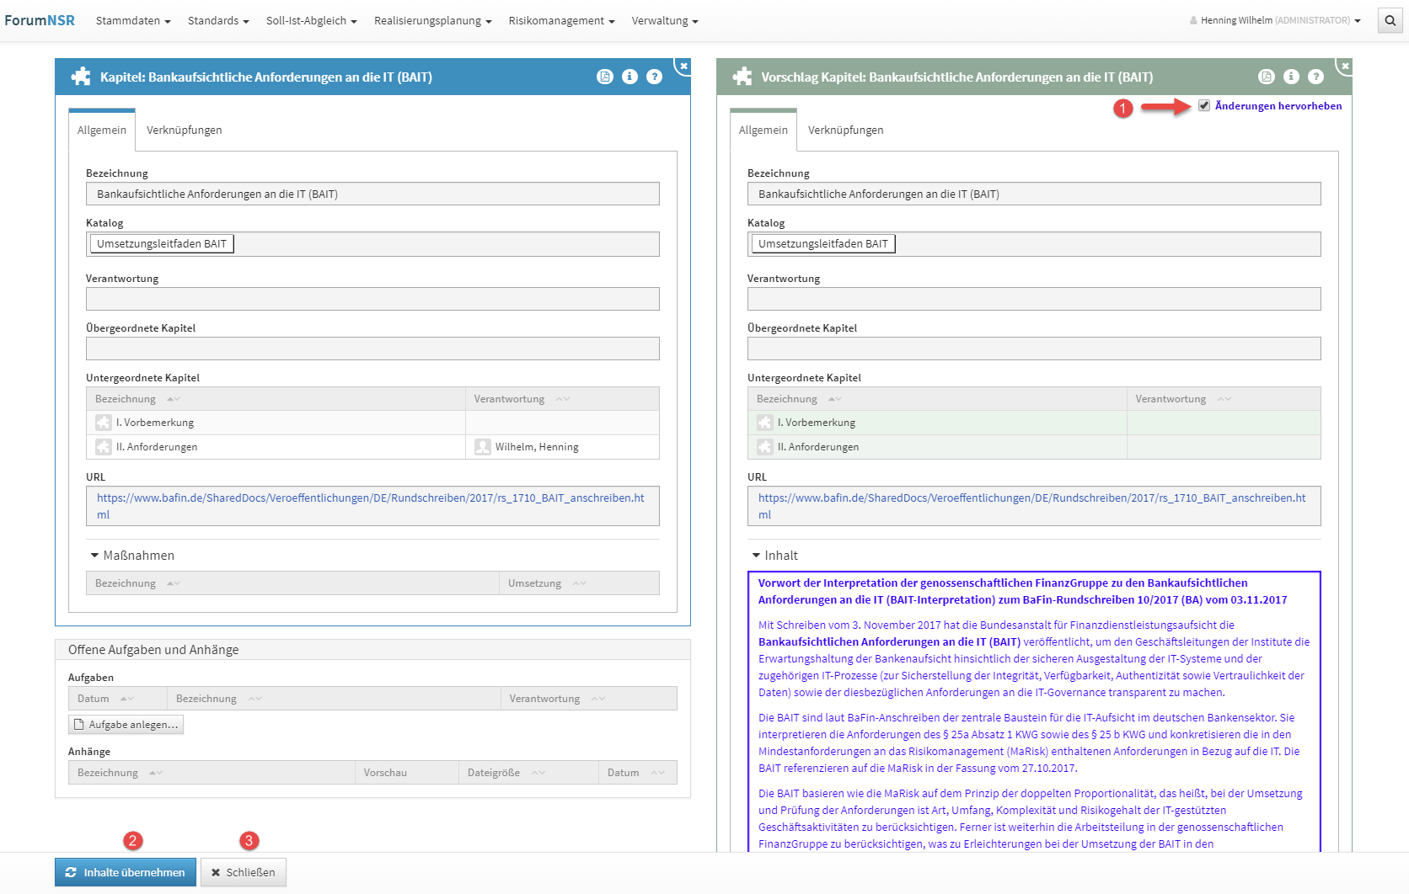
Task: Collapse the Inhalt section
Action: coord(774,556)
